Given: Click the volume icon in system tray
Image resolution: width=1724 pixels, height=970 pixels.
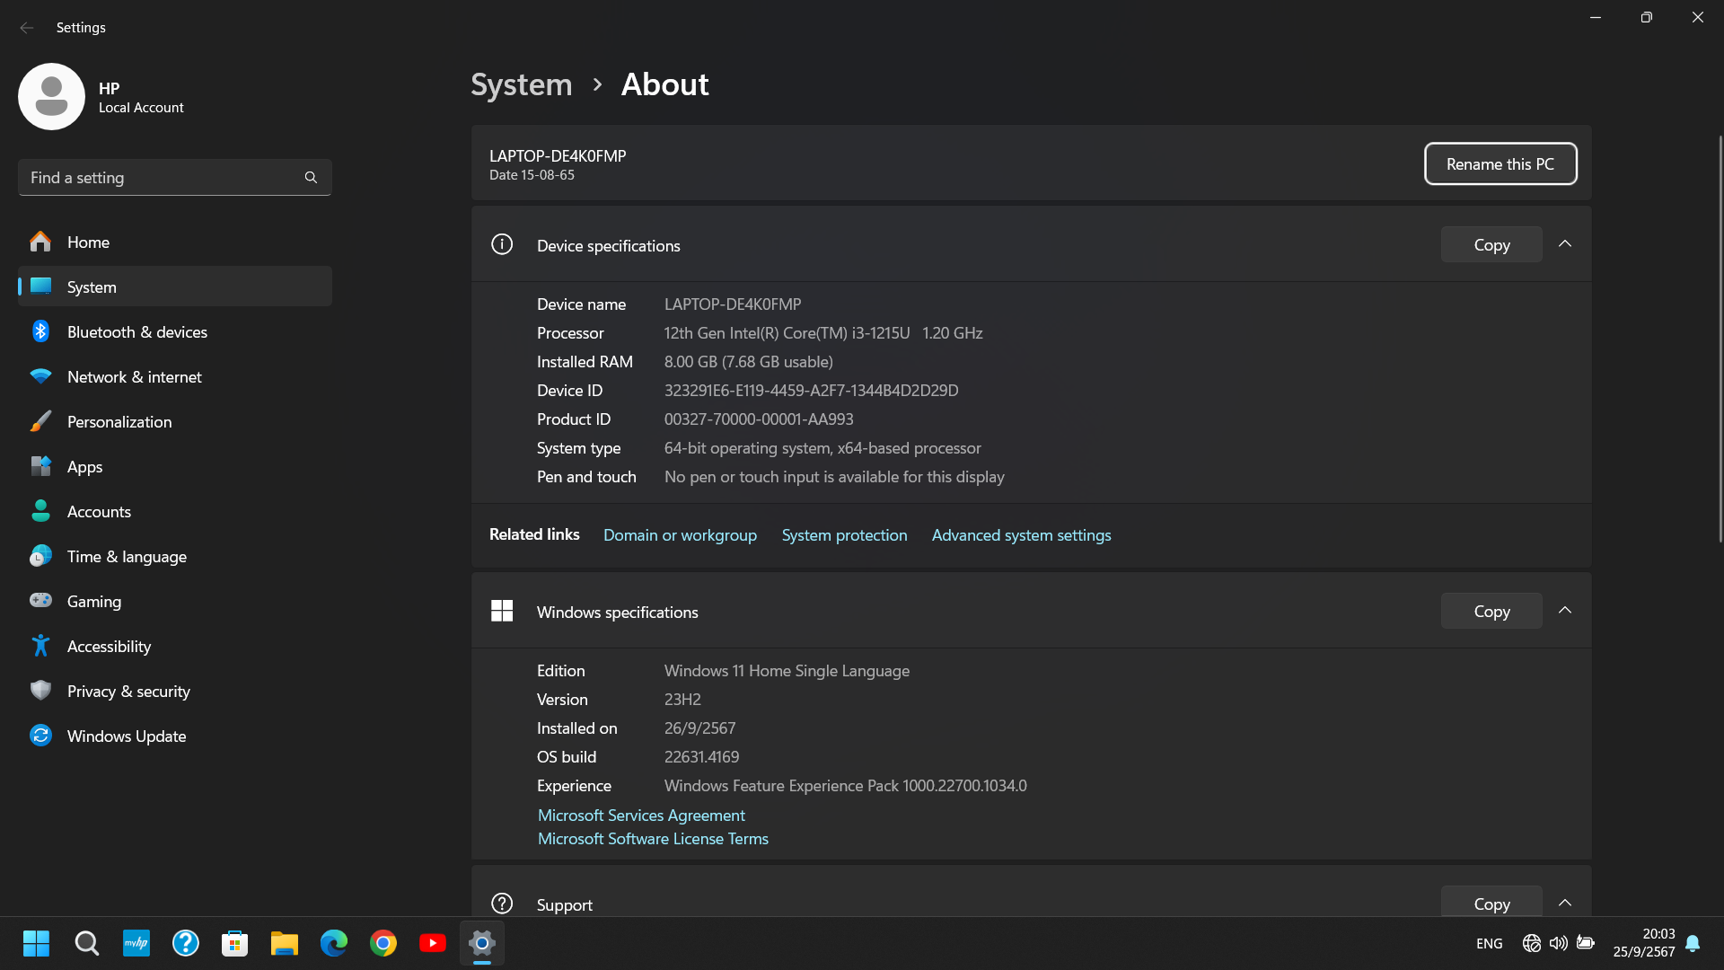Looking at the screenshot, I should tap(1558, 943).
